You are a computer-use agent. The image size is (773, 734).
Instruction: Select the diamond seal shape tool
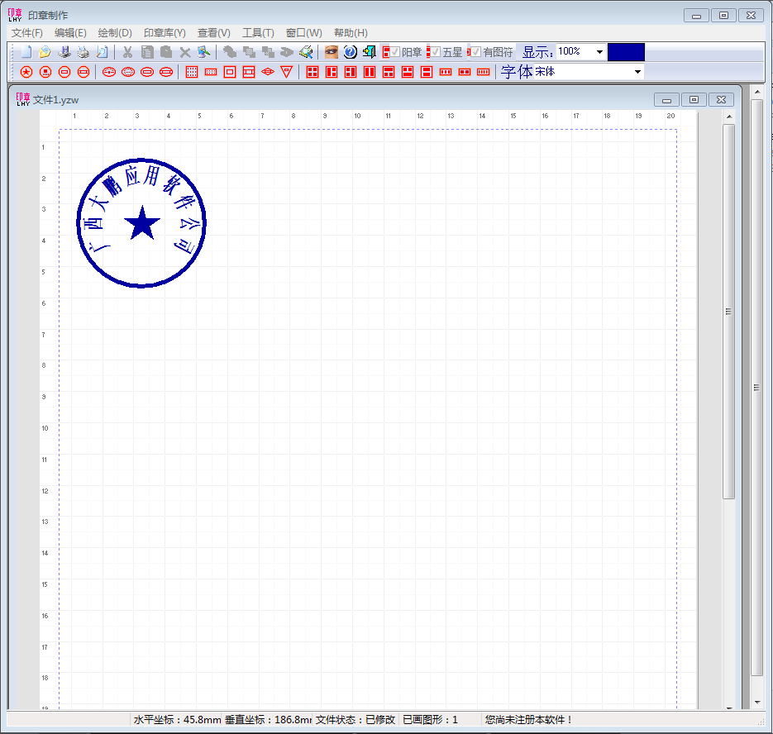267,72
